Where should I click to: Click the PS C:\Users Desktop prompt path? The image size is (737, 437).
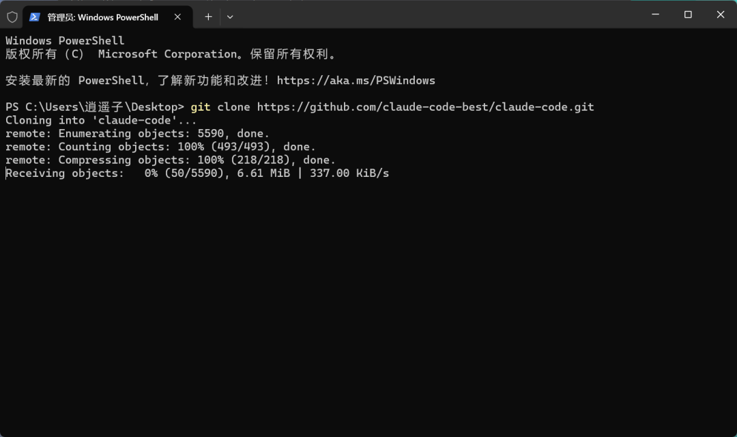(94, 107)
